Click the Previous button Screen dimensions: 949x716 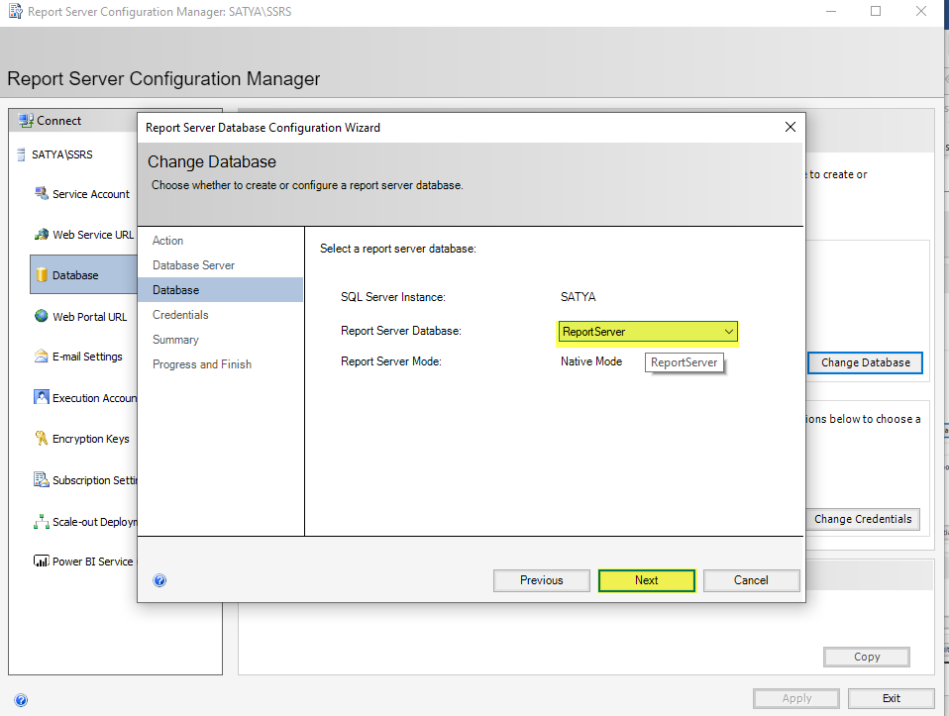pyautogui.click(x=541, y=580)
